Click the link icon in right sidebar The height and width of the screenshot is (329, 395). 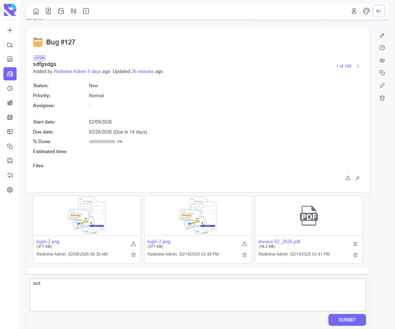(382, 85)
